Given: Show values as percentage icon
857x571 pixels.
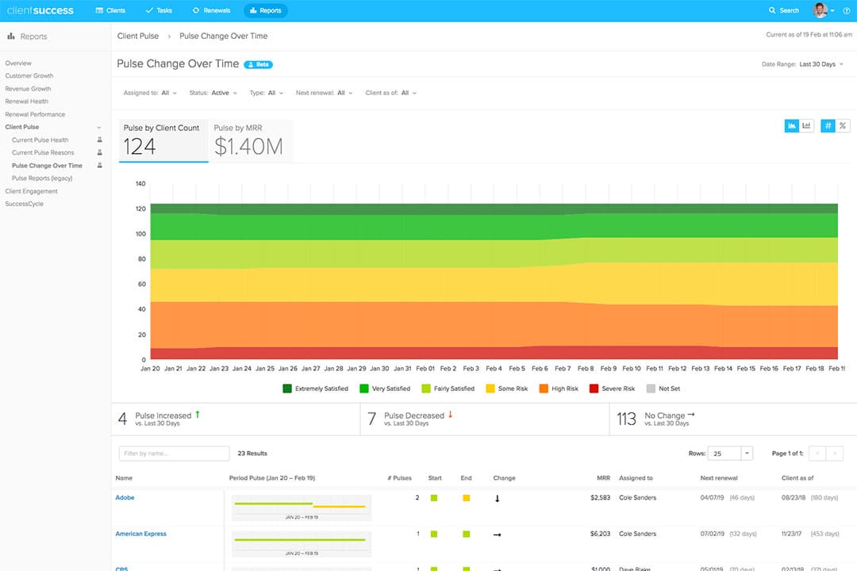Looking at the screenshot, I should point(843,125).
